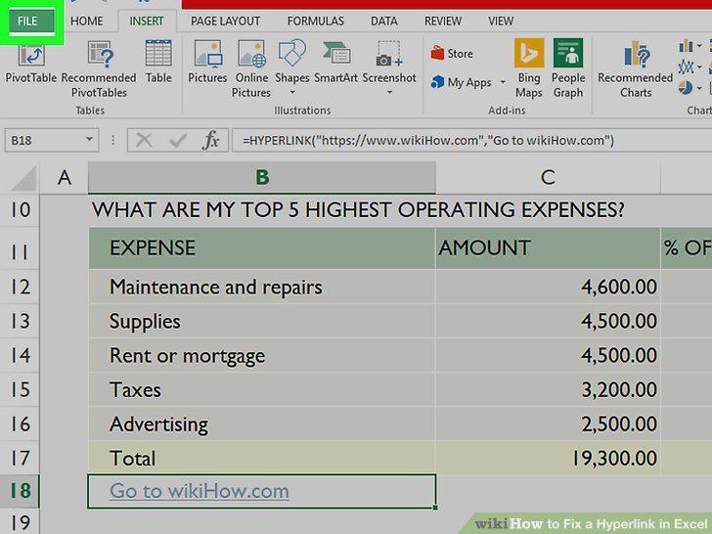Click inside the formula bar
712x534 pixels.
pos(471,140)
